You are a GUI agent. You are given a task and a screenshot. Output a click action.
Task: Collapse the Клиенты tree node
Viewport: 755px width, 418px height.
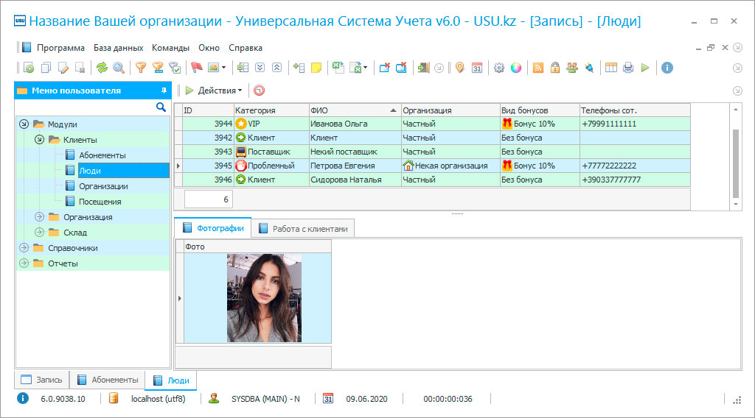pyautogui.click(x=39, y=140)
